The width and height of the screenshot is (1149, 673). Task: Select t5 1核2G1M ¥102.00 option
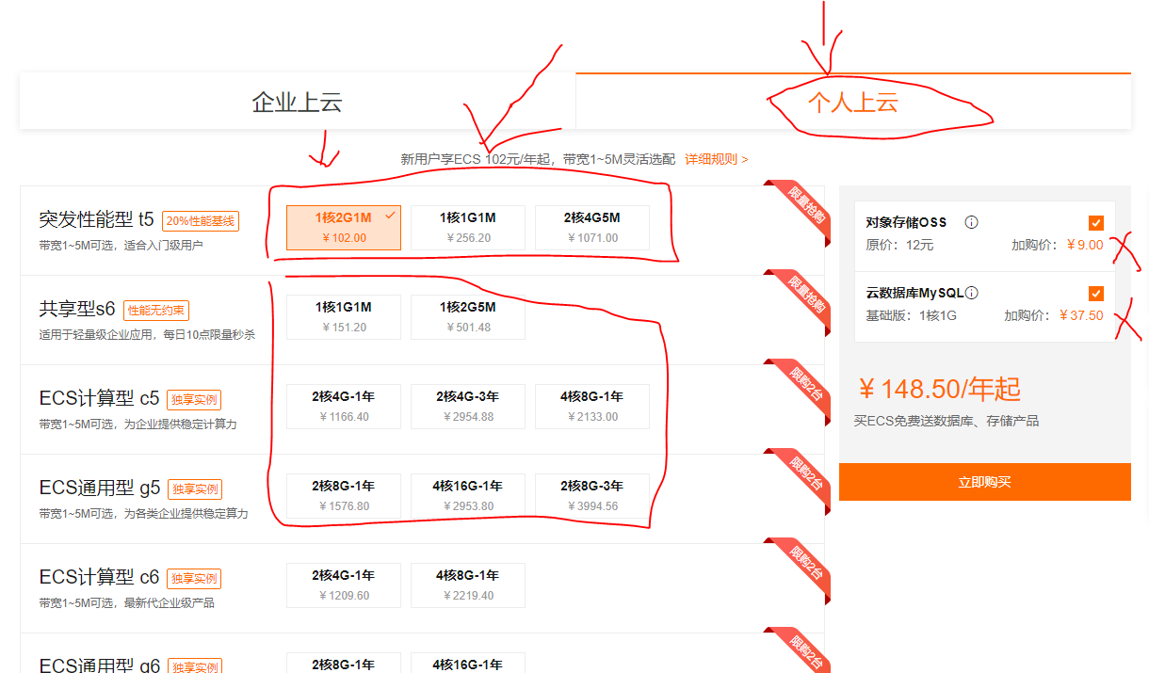tap(344, 228)
